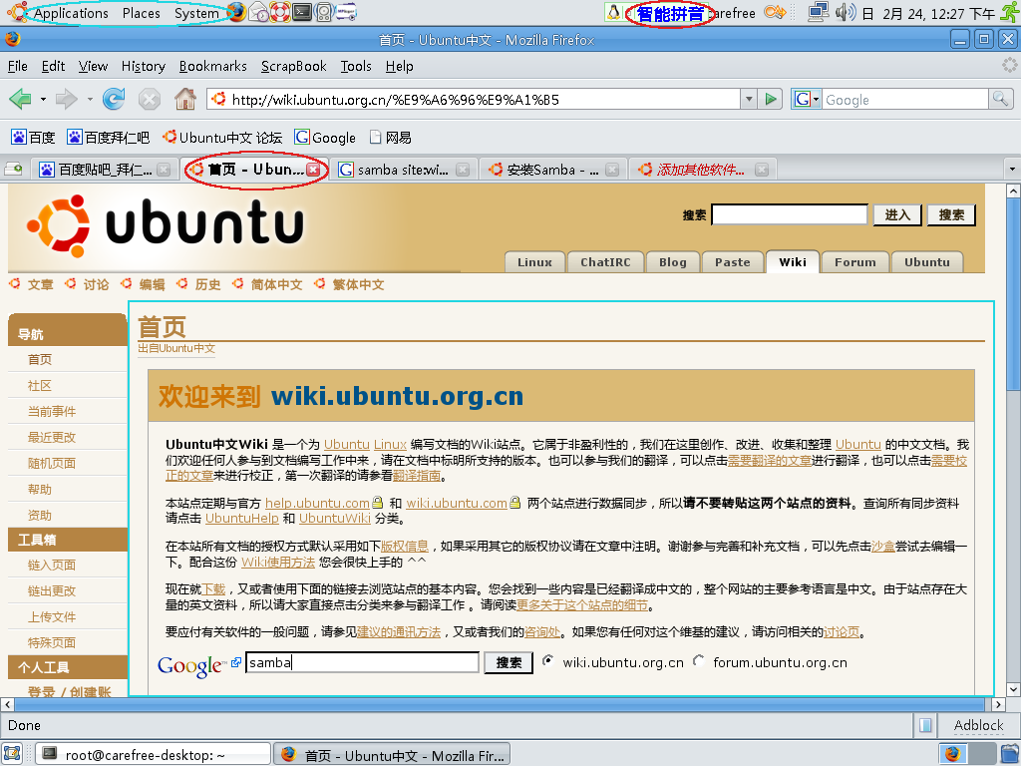Click the Stop loading button
The width and height of the screenshot is (1021, 766).
[150, 99]
